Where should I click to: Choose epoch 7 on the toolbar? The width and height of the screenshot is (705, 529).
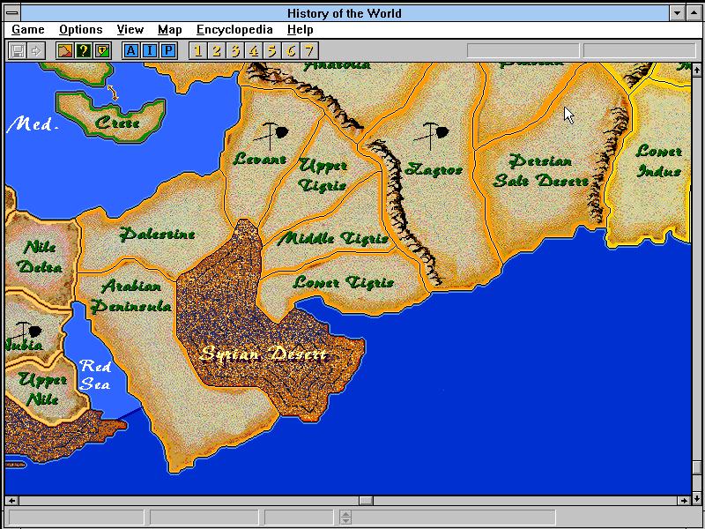tap(309, 51)
